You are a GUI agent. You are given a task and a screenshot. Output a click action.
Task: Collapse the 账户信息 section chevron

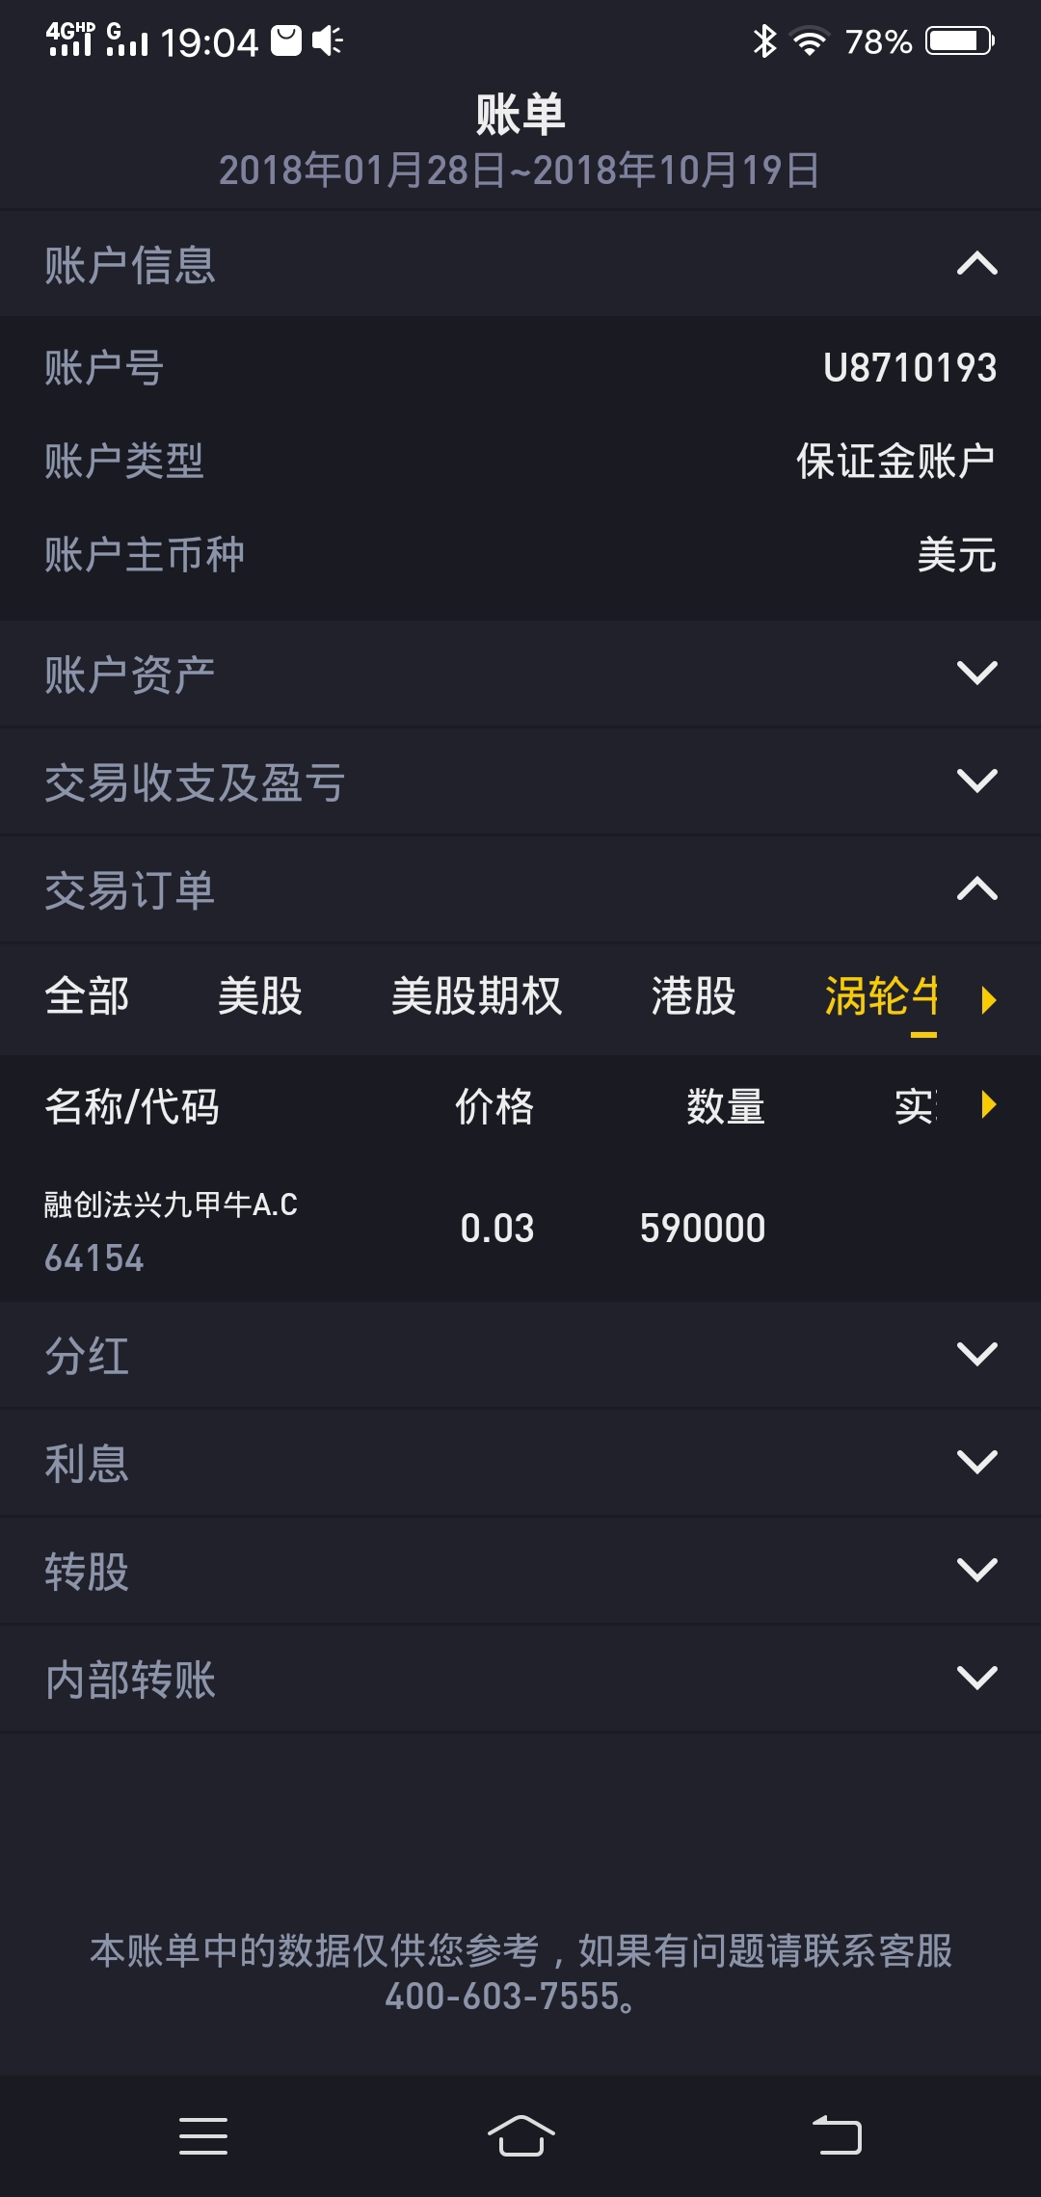click(x=976, y=264)
